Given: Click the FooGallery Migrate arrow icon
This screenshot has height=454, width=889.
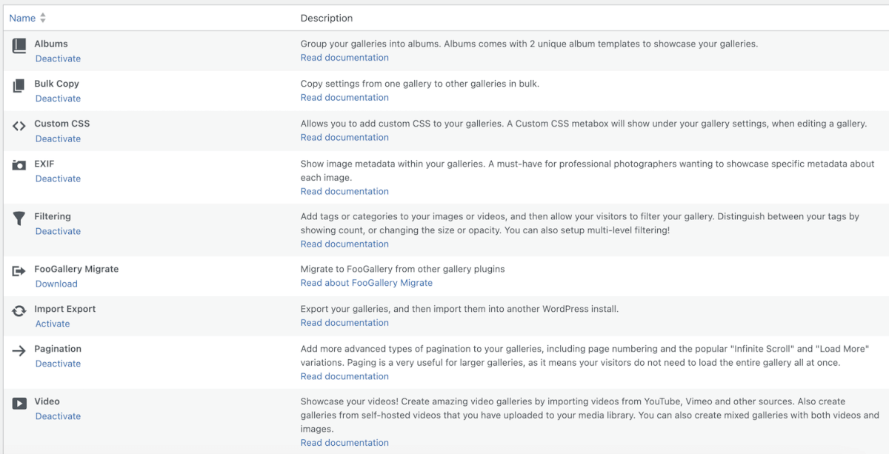Looking at the screenshot, I should (x=19, y=271).
